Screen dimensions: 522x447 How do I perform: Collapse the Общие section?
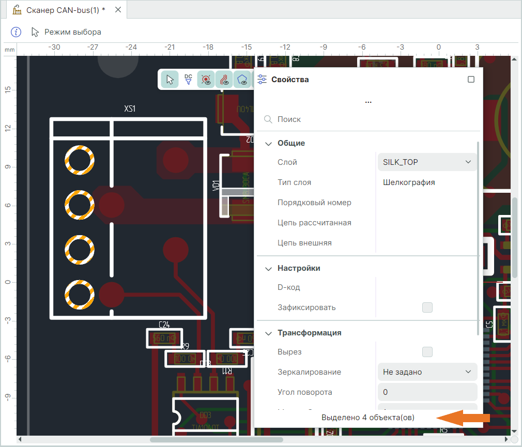[x=268, y=143]
